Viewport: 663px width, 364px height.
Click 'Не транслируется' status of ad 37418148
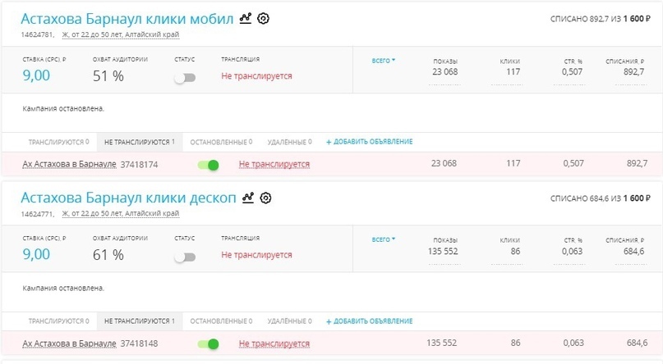coord(274,344)
